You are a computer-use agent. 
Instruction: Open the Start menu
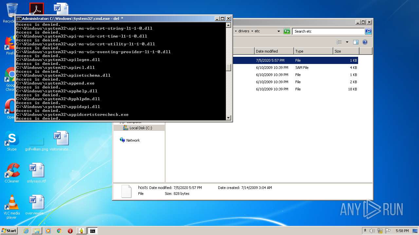[9, 230]
